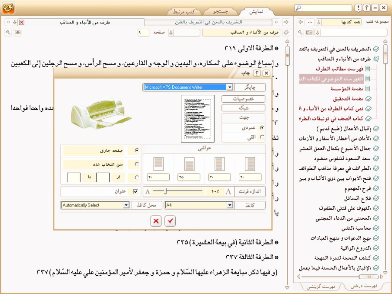
Task: Open the dropdown arrow next to صفحه
Action: 171,33
